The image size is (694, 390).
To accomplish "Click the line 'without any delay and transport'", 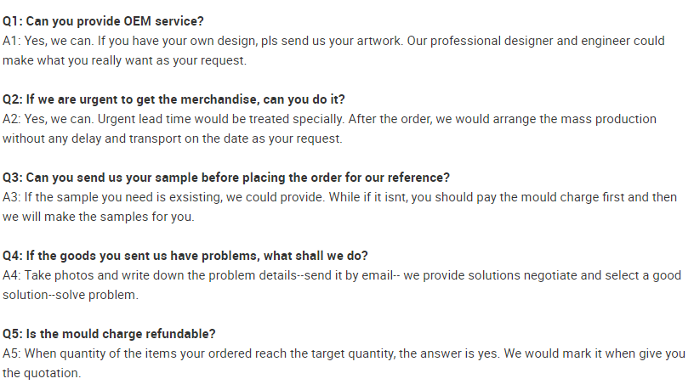I will pyautogui.click(x=172, y=138).
